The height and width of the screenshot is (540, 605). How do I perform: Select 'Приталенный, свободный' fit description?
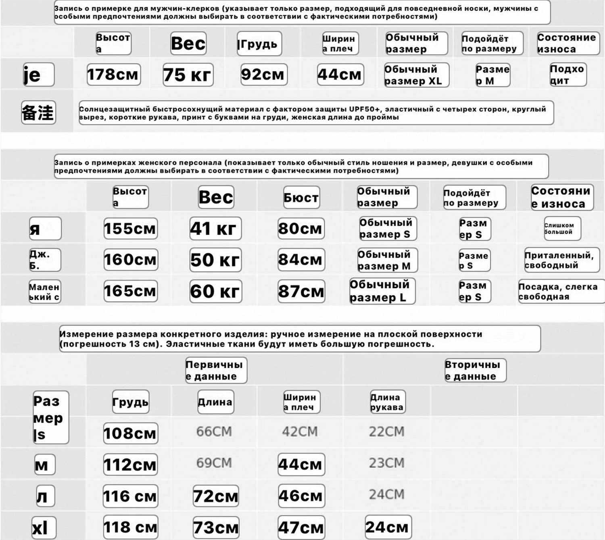pos(561,260)
